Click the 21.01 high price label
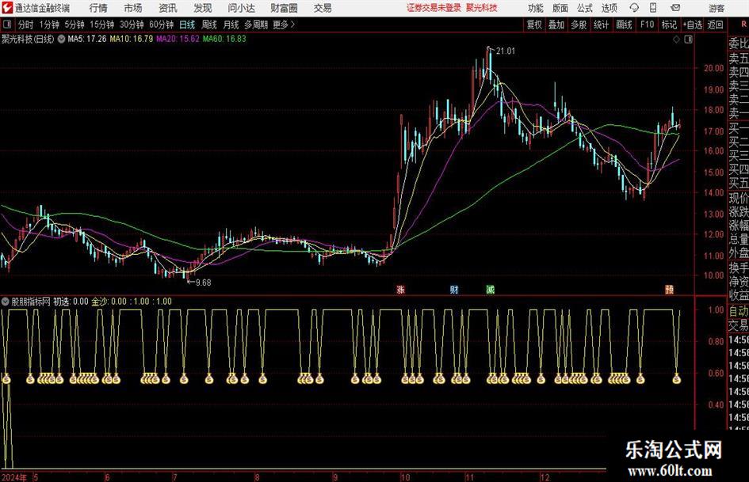The image size is (749, 482). (506, 51)
